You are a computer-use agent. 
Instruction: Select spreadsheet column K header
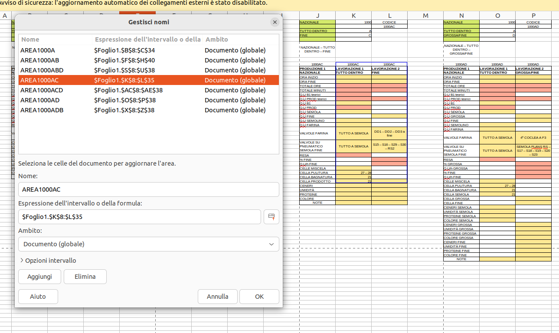tap(353, 16)
